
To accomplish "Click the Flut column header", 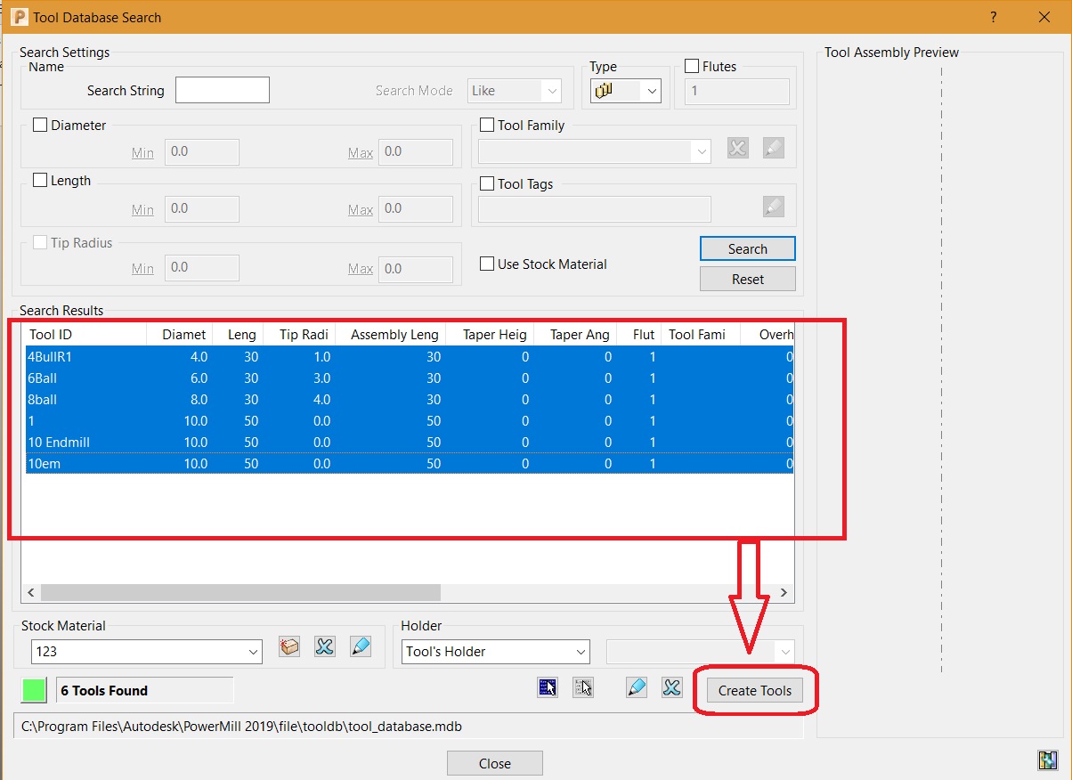I will click(x=638, y=335).
